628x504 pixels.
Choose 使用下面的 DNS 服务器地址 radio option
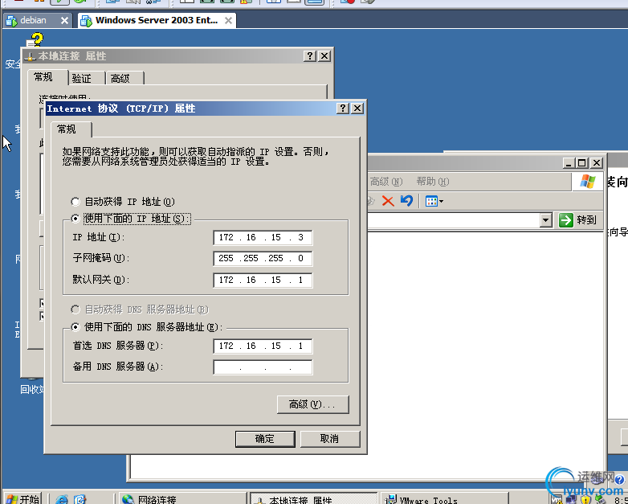click(147, 327)
